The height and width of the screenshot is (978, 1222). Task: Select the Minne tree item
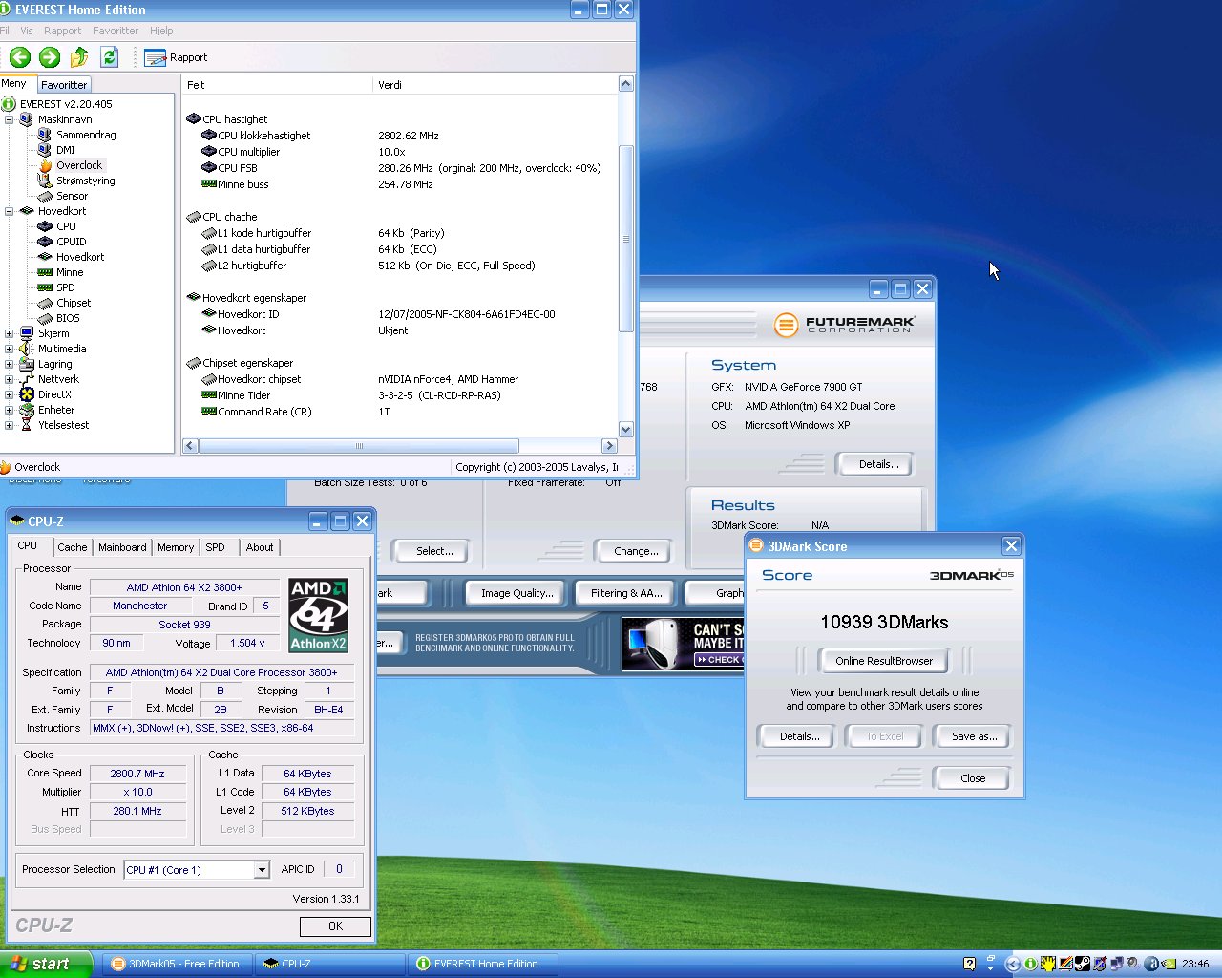pyautogui.click(x=69, y=272)
